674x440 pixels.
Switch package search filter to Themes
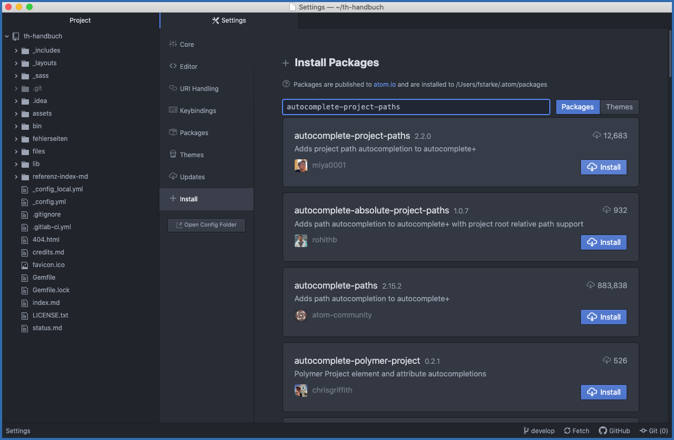619,107
